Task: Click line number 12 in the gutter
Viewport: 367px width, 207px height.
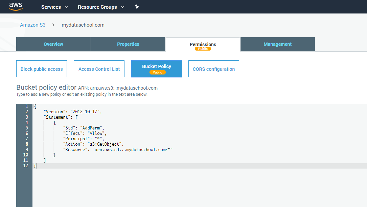Action: (x=25, y=166)
